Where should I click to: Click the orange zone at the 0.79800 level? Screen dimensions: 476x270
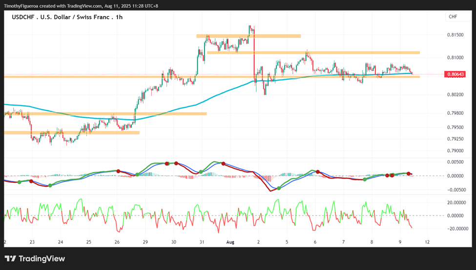pos(105,114)
